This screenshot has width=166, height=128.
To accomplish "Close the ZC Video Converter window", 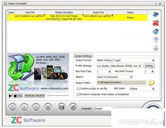I will 160,4.
